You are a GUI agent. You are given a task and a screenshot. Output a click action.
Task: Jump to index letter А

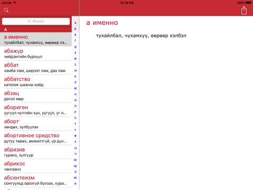tap(75, 23)
